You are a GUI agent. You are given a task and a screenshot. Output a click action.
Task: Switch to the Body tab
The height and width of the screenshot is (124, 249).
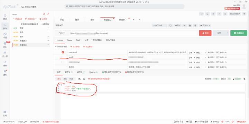point(78,40)
